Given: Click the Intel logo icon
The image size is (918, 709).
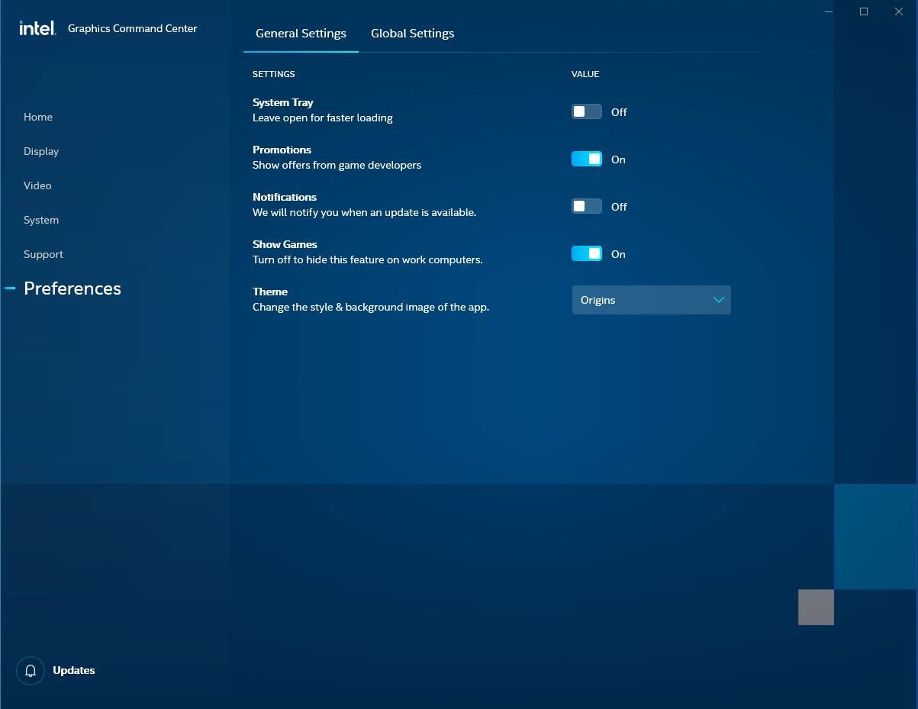Looking at the screenshot, I should tap(37, 28).
